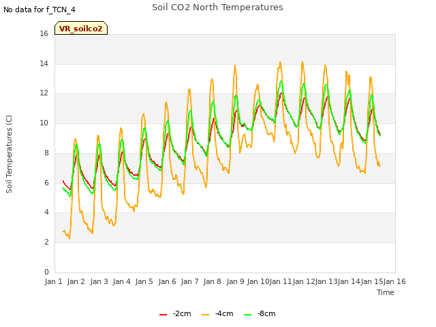This screenshot has height=327, width=436.
Task: Click the Jan 4 x-axis tick label
Action: [x=121, y=281]
